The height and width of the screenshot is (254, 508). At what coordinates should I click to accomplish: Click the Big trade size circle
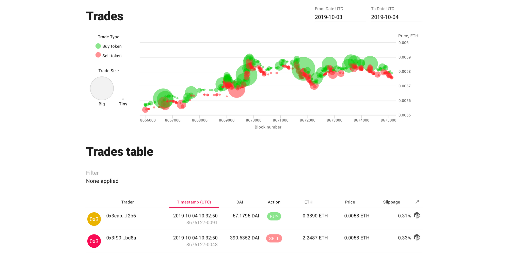tap(102, 88)
